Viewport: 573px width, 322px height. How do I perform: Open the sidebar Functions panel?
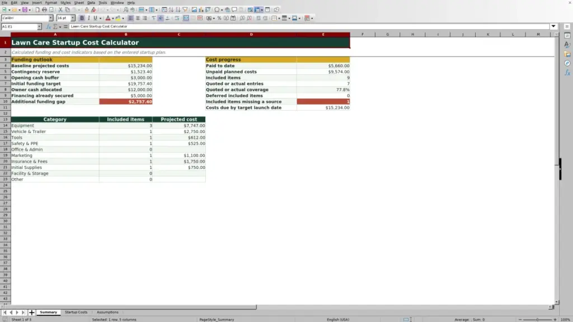tap(567, 73)
